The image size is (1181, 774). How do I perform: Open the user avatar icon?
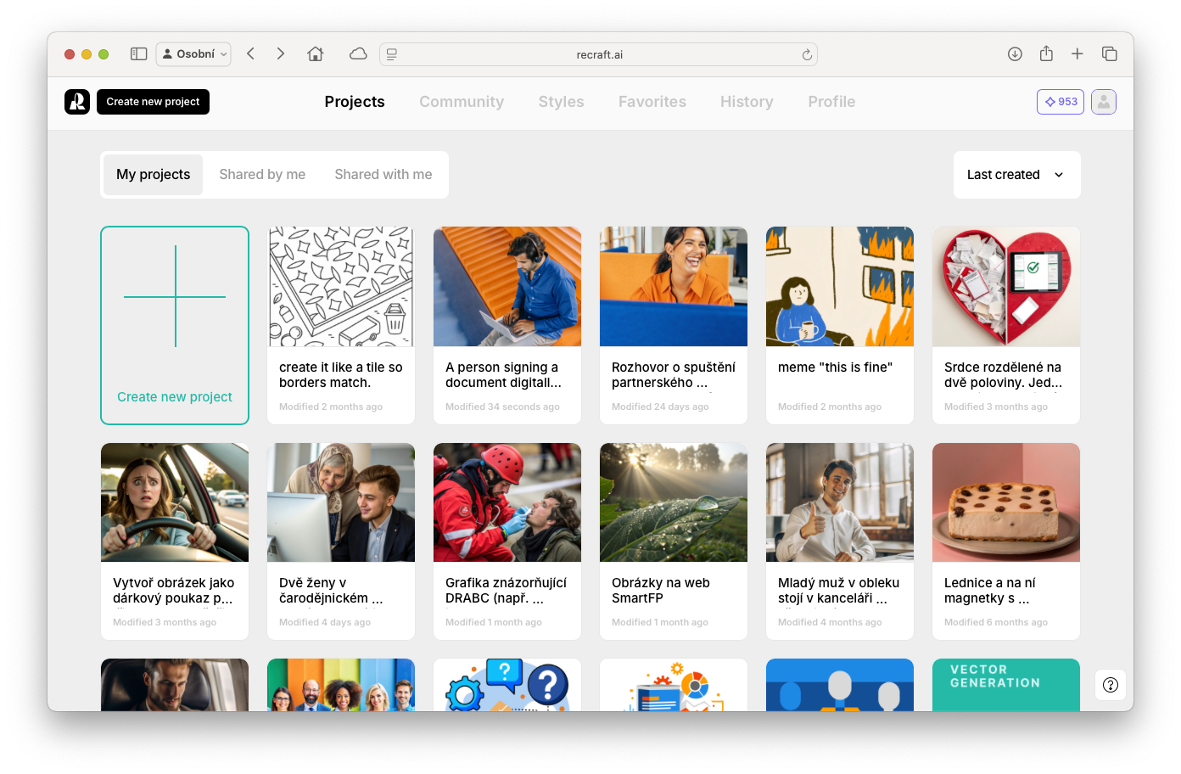pos(1104,102)
